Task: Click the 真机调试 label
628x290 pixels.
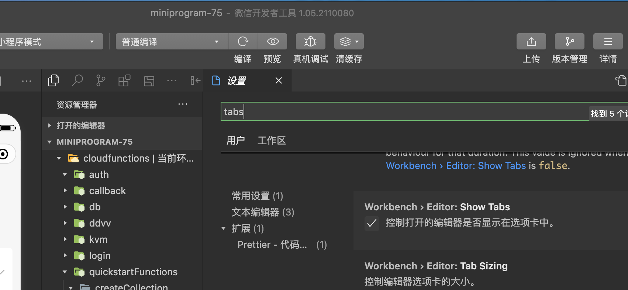Action: click(x=310, y=59)
